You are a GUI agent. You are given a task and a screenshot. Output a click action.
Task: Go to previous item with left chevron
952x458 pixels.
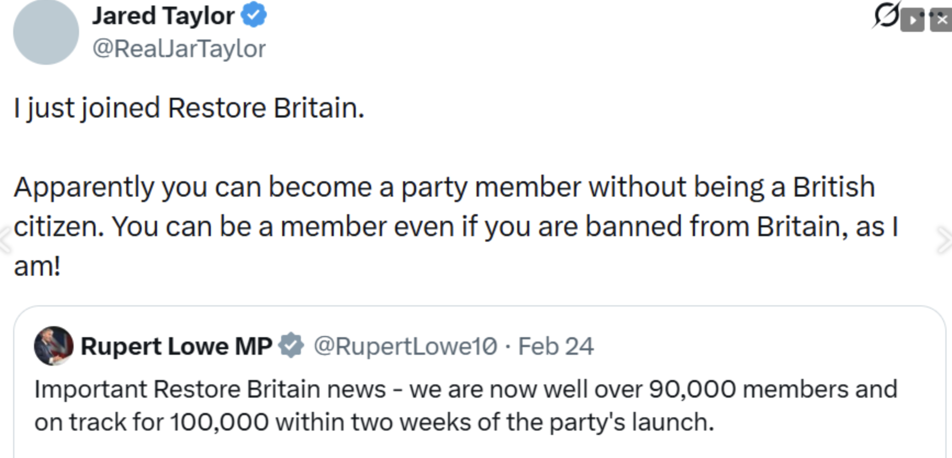[x=5, y=240]
